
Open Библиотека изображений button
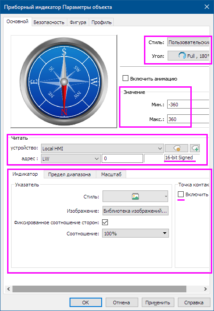[x=136, y=211]
